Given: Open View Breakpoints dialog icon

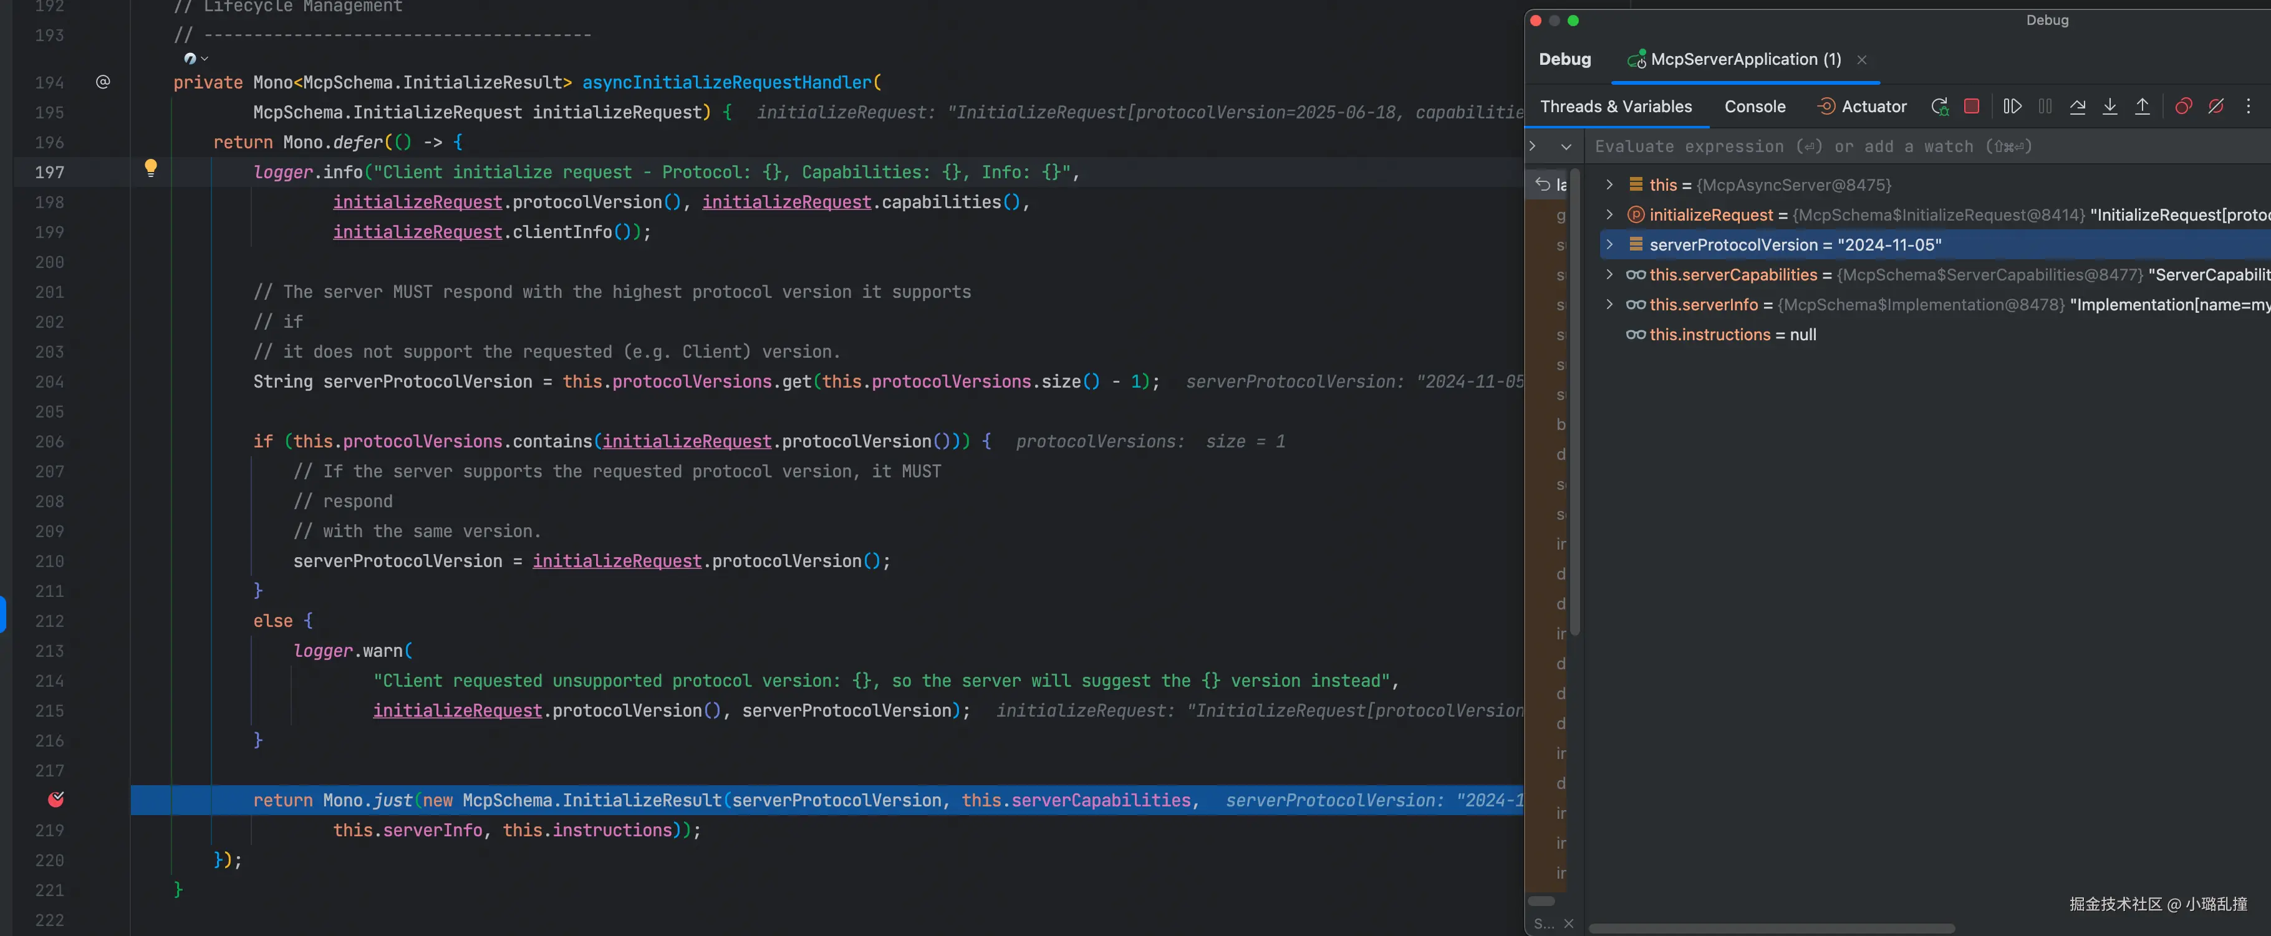Looking at the screenshot, I should (2184, 107).
